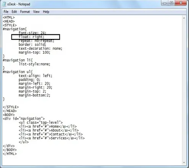The width and height of the screenshot is (189, 168).
Task: Click the 'margin-bottom:2;' line
Action: [x=34, y=95]
